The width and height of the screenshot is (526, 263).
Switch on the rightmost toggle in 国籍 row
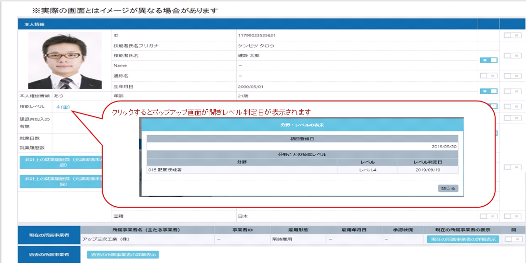coord(513,216)
